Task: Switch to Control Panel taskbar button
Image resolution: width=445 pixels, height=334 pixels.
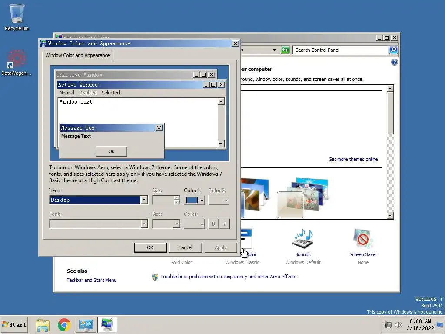Action: pyautogui.click(x=86, y=324)
